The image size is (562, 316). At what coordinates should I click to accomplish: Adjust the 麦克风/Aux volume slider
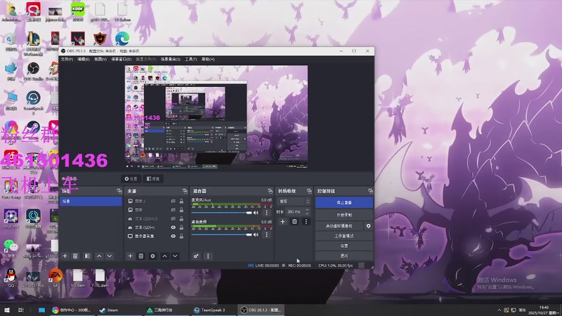221,213
